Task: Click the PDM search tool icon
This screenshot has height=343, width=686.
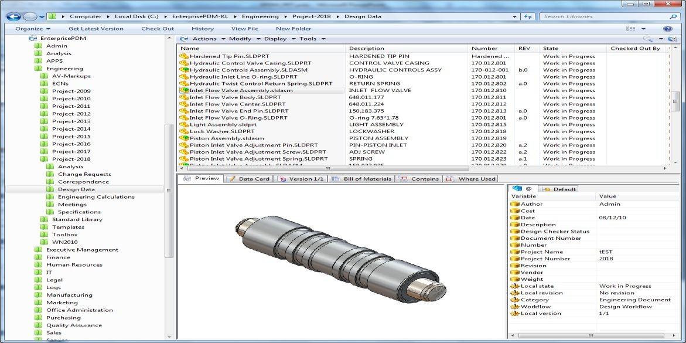Action: tap(648, 39)
